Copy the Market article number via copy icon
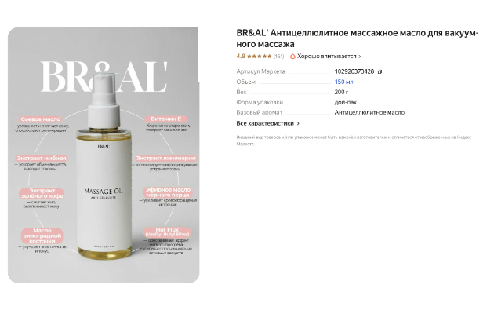 pyautogui.click(x=380, y=72)
